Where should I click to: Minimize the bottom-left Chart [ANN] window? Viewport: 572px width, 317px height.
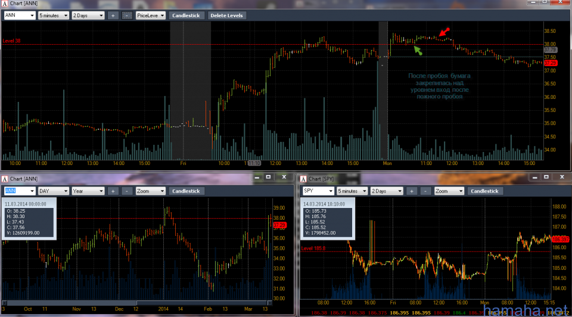(x=257, y=177)
